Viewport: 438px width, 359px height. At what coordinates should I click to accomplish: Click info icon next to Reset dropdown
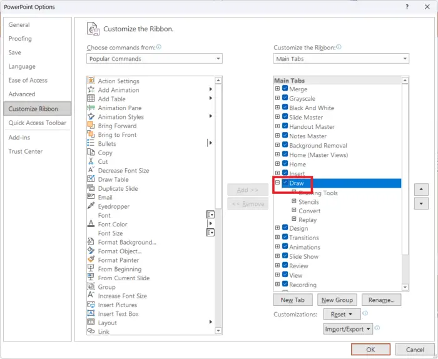(365, 313)
